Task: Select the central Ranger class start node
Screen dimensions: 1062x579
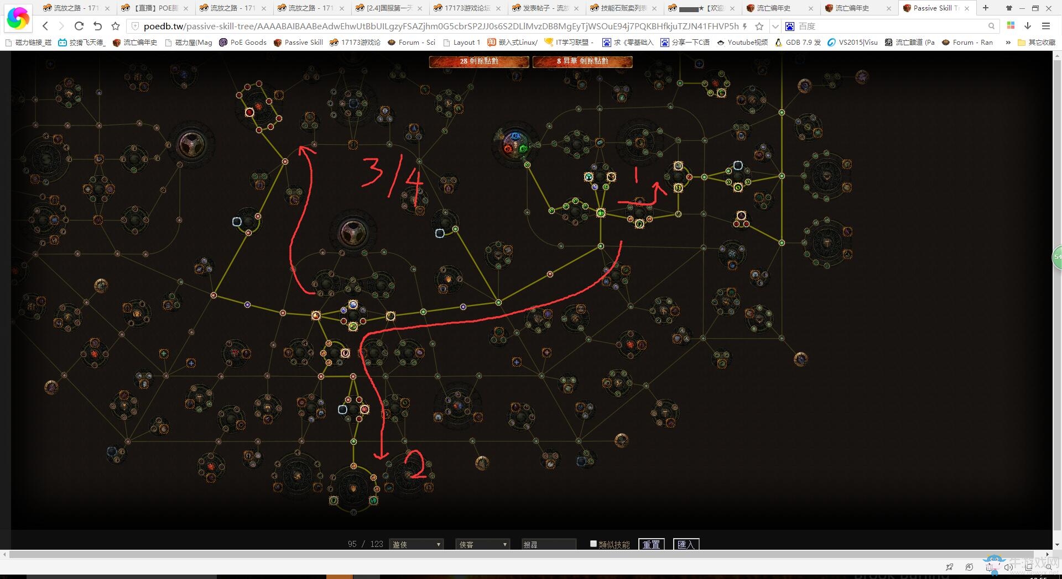Action: (x=353, y=233)
